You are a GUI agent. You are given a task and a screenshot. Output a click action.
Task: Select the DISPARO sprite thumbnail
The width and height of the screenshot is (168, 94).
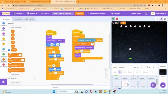pos(134,77)
